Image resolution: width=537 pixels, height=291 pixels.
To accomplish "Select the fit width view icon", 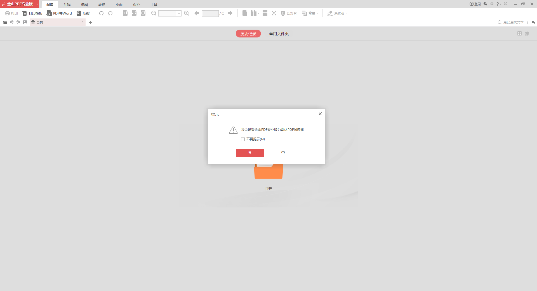I will point(134,13).
